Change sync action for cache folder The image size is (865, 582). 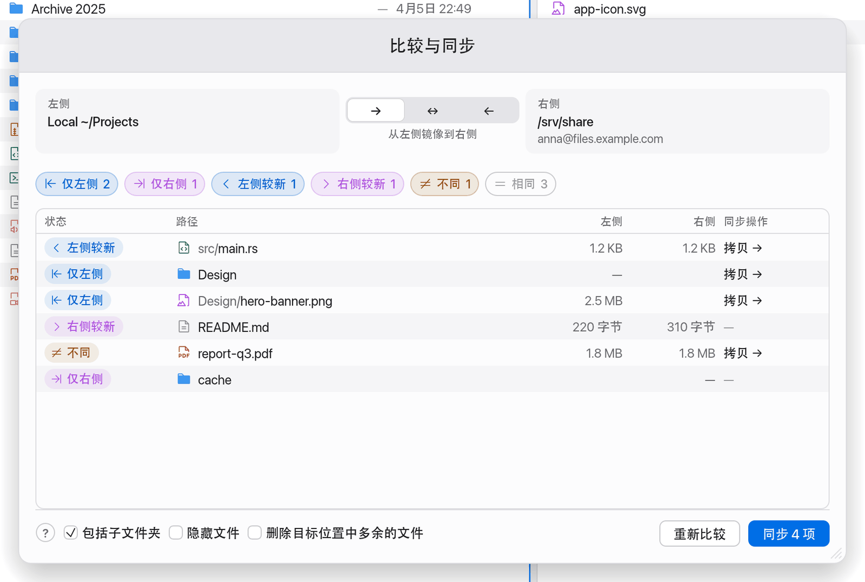coord(729,380)
